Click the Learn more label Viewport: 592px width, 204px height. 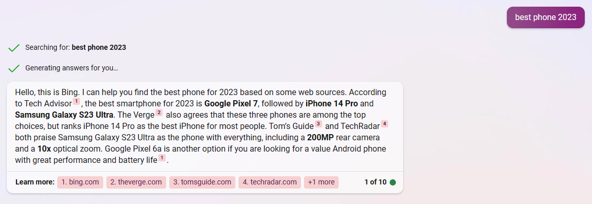[x=35, y=182]
